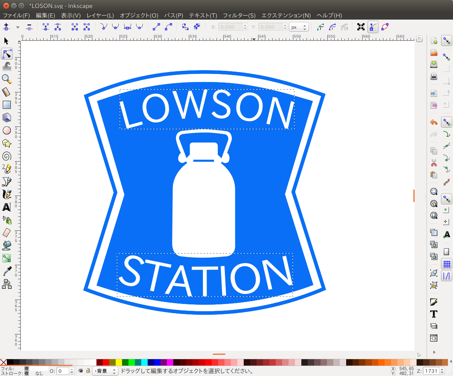Open the オブジェクト(O) menu
The width and height of the screenshot is (453, 376).
tap(139, 15)
